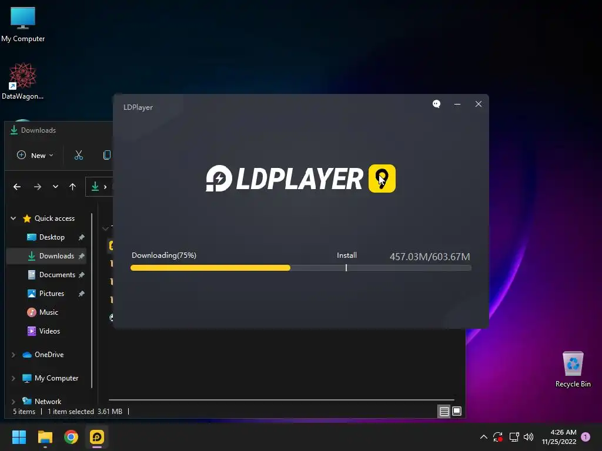Expand My Computer in the sidebar
The width and height of the screenshot is (602, 451).
click(x=14, y=378)
